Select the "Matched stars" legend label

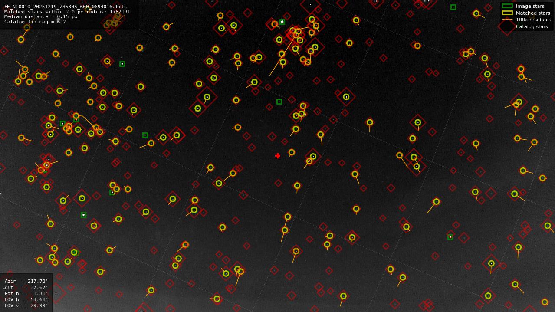tap(533, 13)
